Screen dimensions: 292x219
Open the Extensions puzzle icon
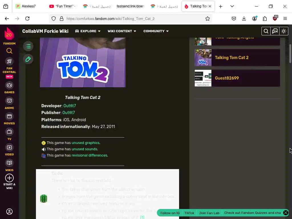(x=265, y=19)
